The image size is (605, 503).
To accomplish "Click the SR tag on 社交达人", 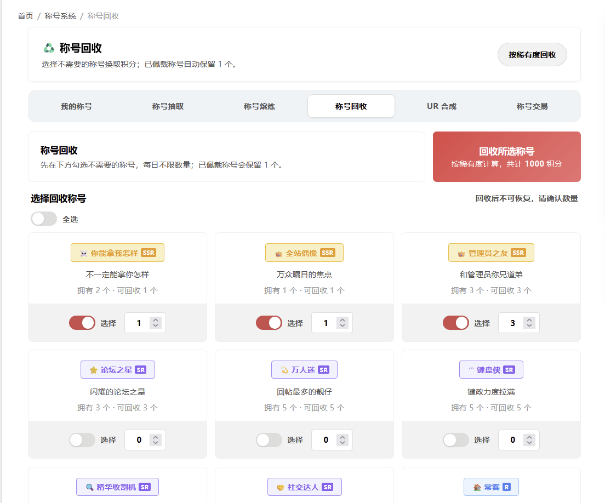I will pyautogui.click(x=327, y=487).
